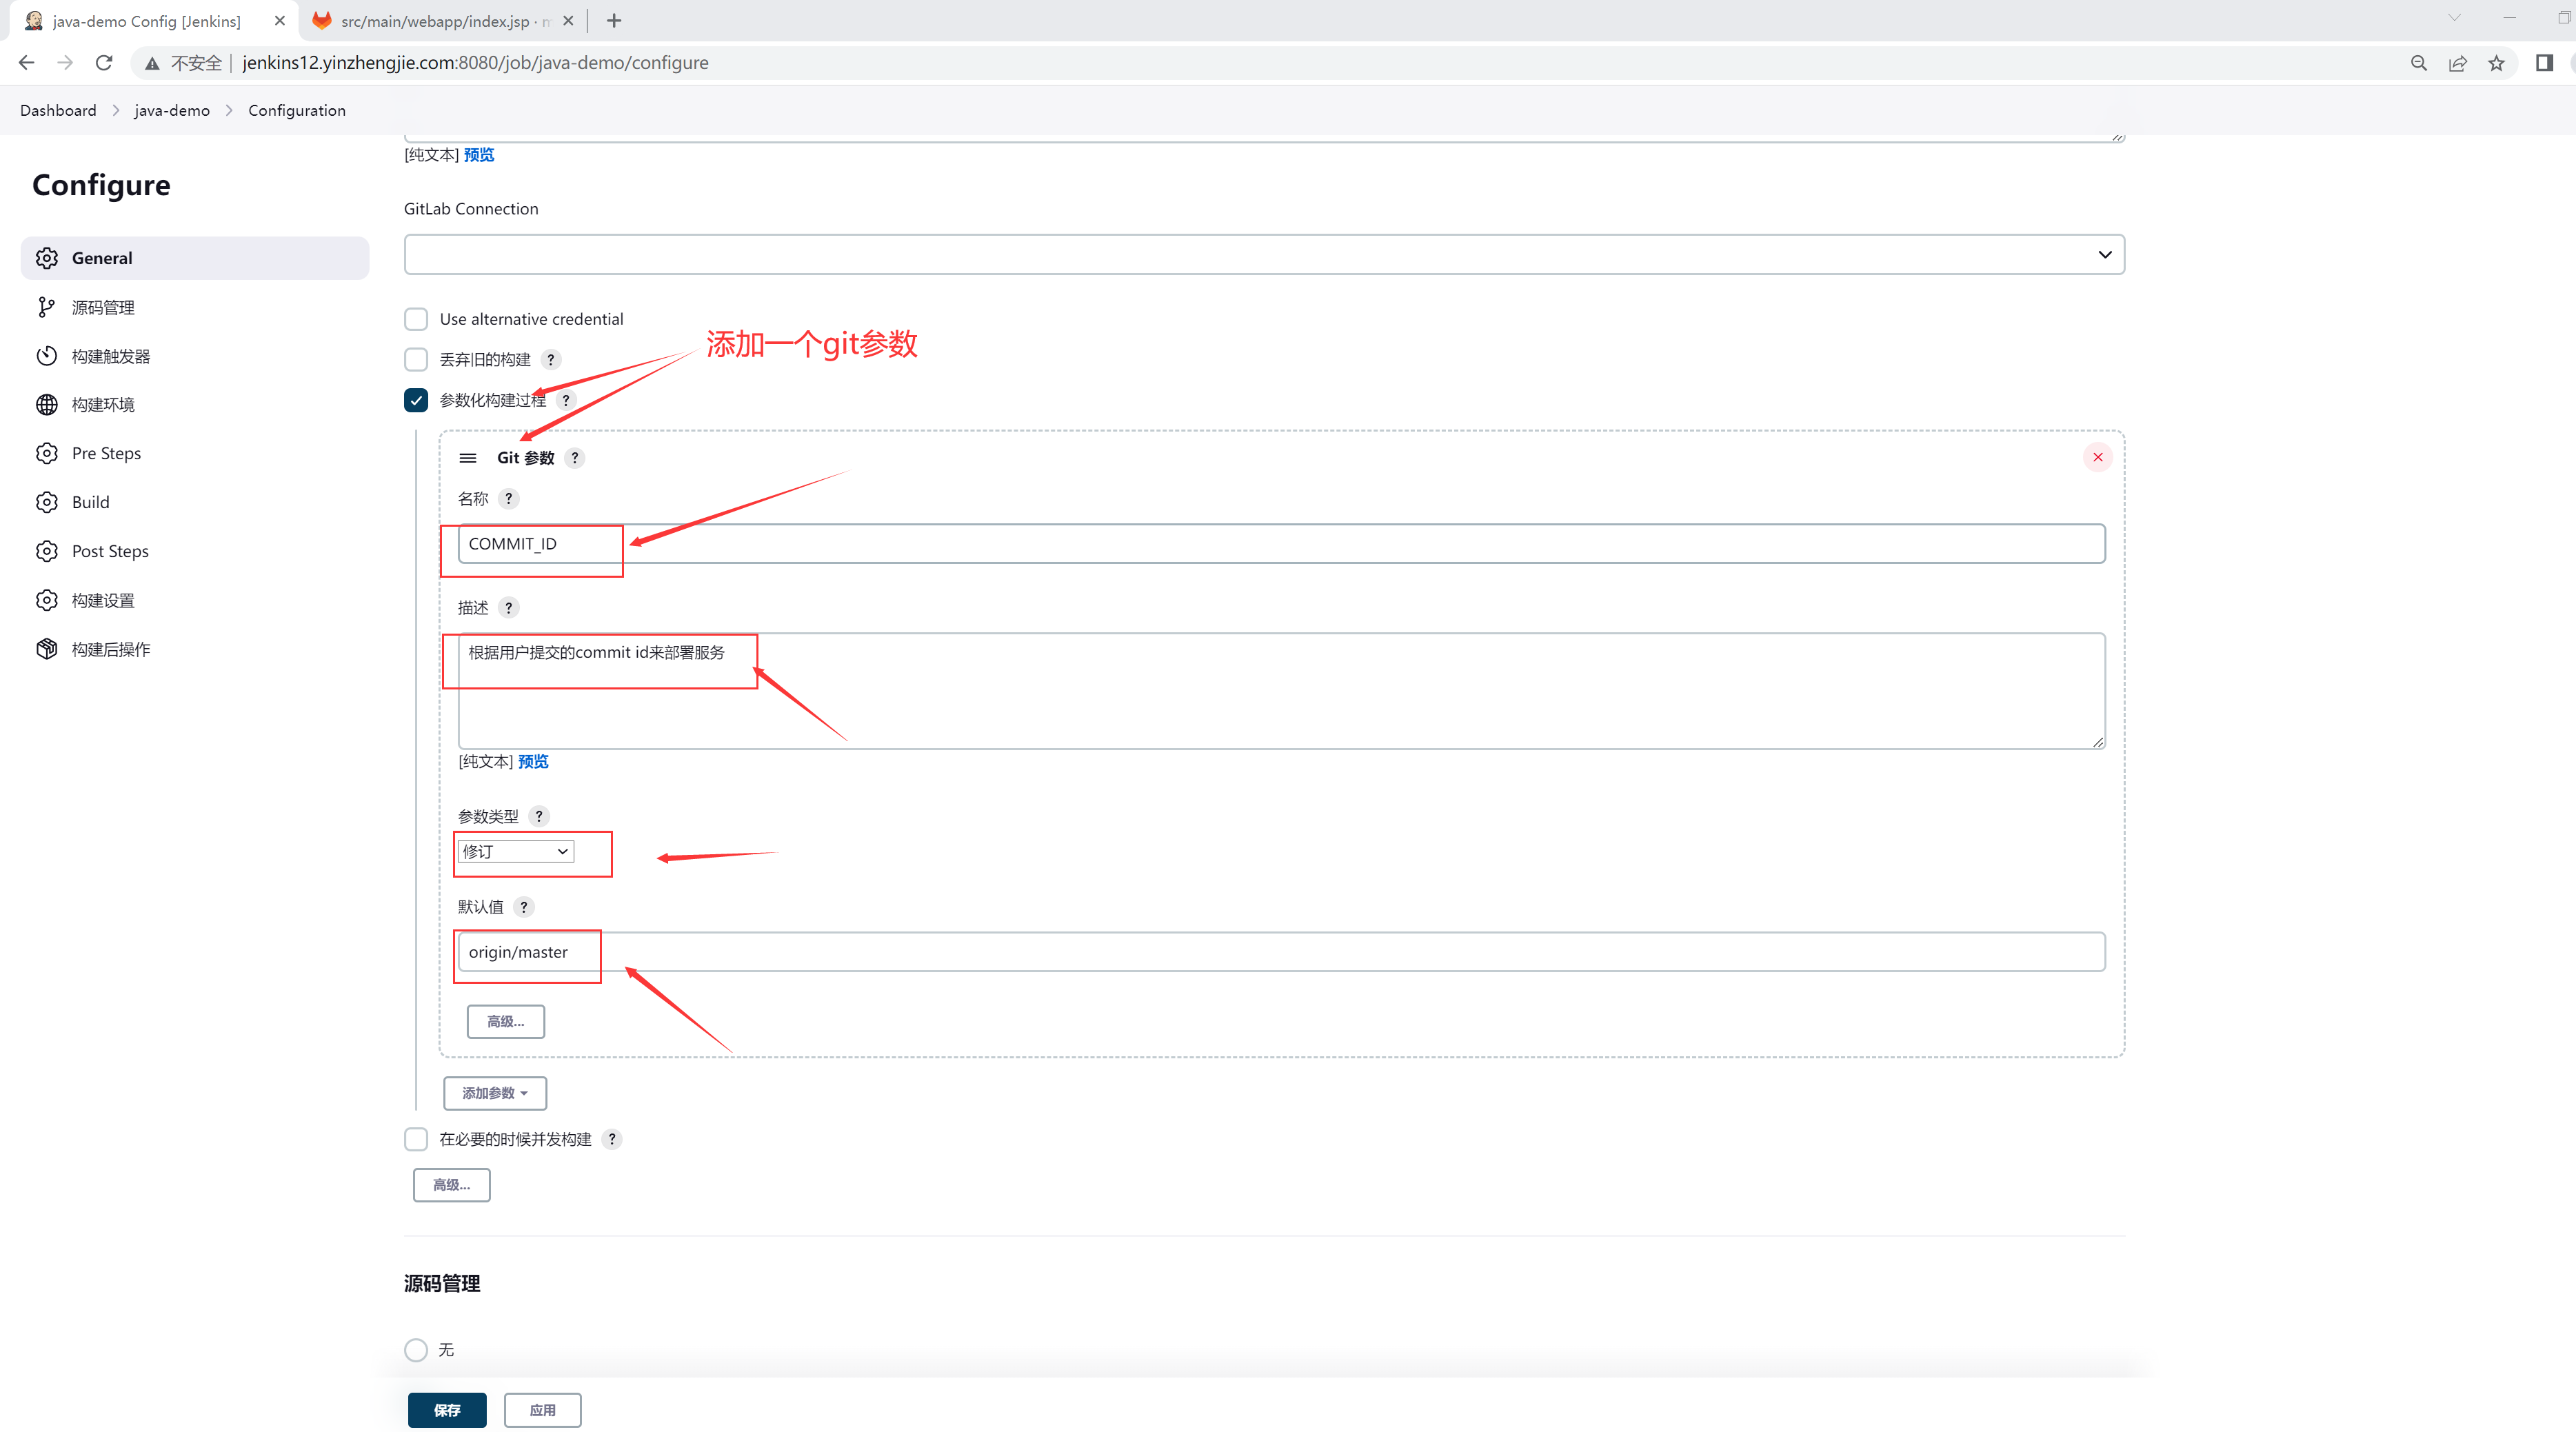Open the GitLab Connection dropdown
Screen dimensions: 2576x1432
tap(1264, 255)
